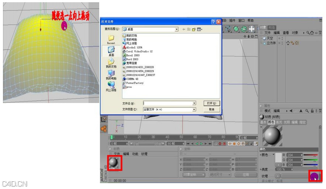The width and height of the screenshot is (326, 189).
Task: Go up one folder level in dialog
Action: pos(189,30)
